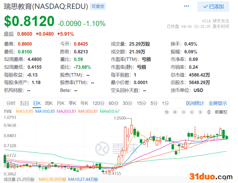Switch to the 周K weekly chart tab
238x183 pixels.
click(x=48, y=103)
